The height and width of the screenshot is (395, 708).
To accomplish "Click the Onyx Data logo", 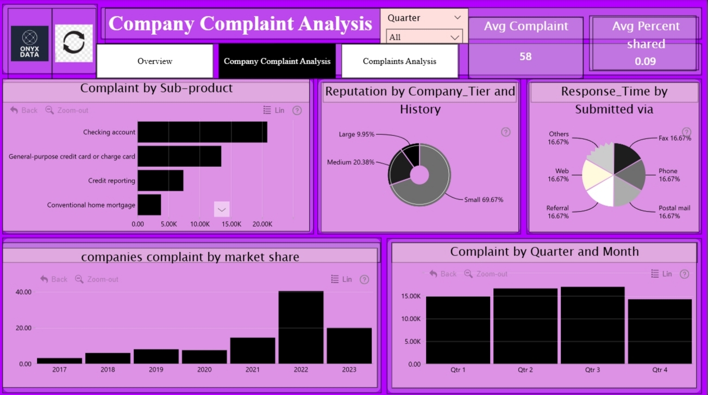I will (x=30, y=43).
